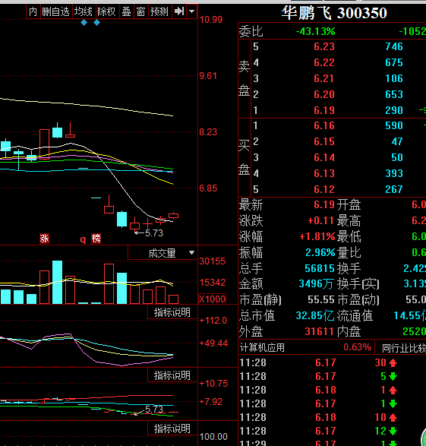Select sell level 5 price 6.23
The width and height of the screenshot is (426, 446).
(324, 46)
